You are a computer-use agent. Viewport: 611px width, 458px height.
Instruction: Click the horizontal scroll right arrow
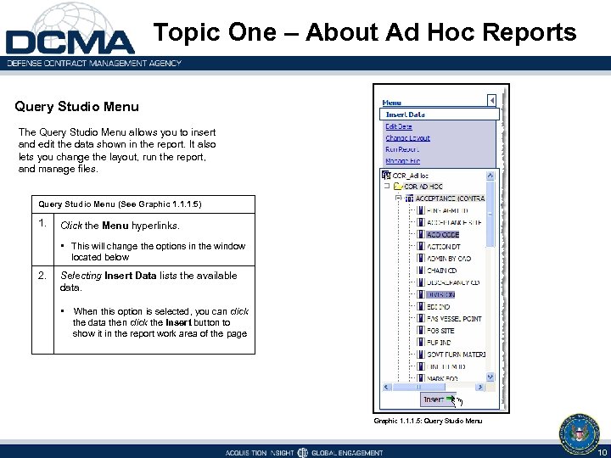[480, 387]
